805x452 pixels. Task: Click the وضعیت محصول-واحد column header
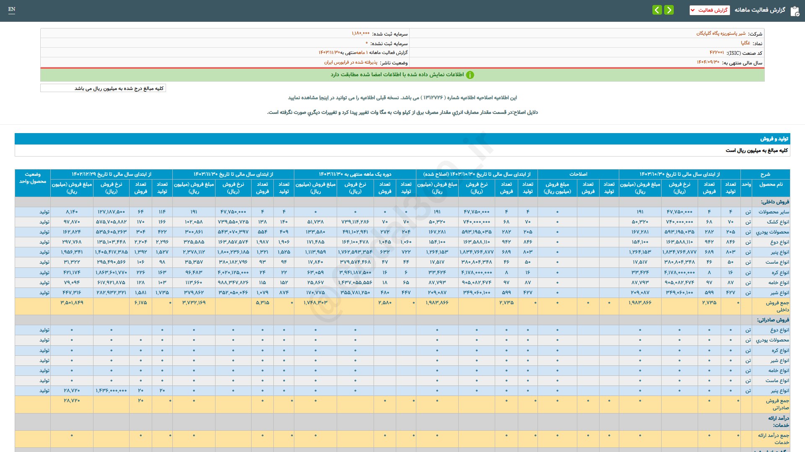click(33, 178)
